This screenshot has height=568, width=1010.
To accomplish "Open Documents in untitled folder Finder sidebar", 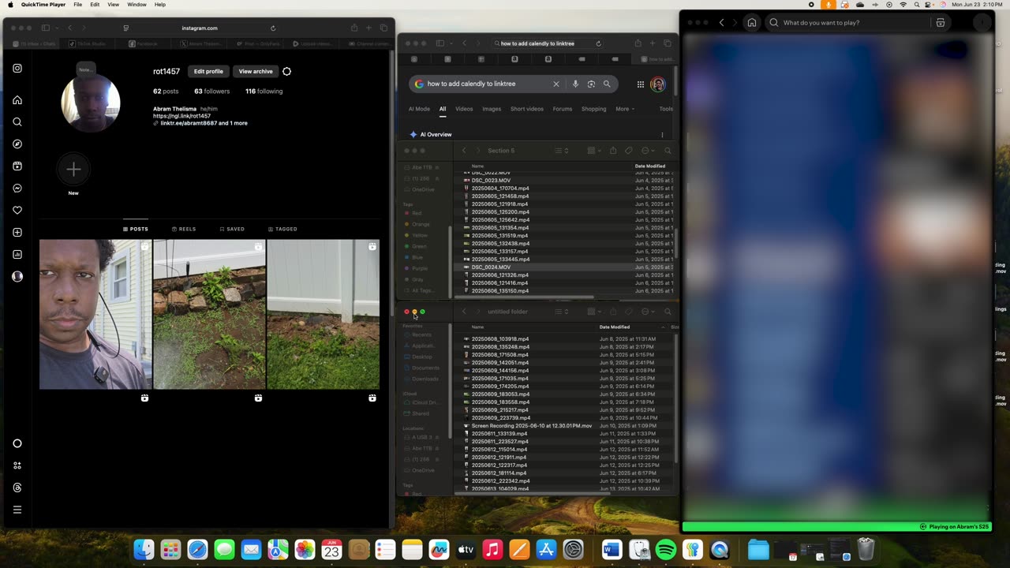I will [x=425, y=368].
